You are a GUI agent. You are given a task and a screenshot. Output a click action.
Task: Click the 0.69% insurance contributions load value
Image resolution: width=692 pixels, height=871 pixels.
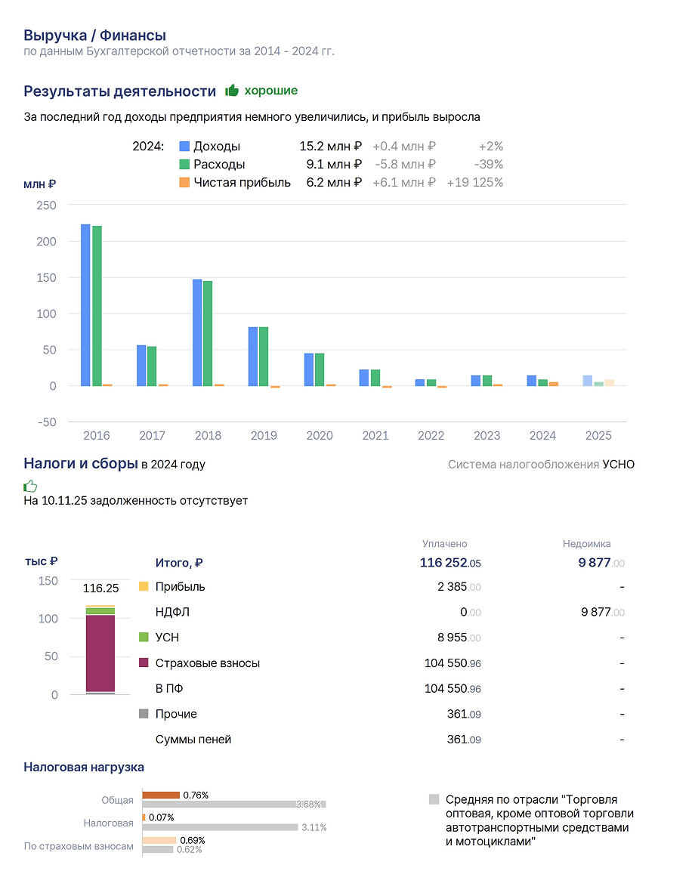point(193,841)
